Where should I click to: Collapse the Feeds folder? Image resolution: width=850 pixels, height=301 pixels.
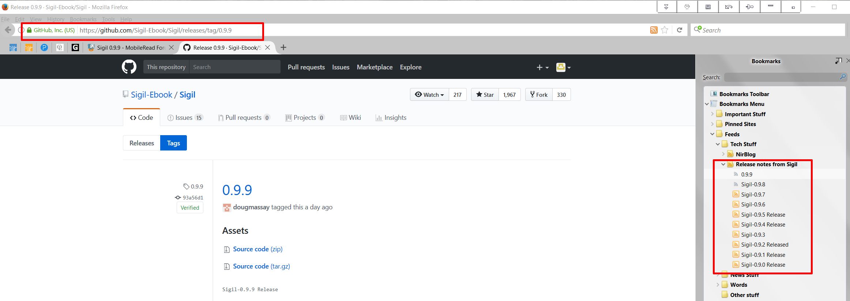pos(712,134)
